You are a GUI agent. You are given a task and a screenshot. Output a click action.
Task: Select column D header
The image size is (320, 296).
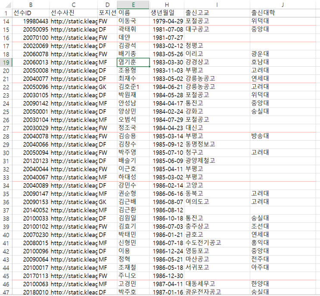[107, 4]
